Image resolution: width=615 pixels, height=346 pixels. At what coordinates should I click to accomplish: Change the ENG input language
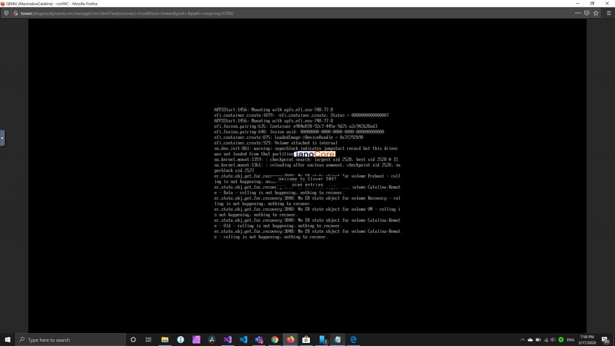(x=571, y=340)
